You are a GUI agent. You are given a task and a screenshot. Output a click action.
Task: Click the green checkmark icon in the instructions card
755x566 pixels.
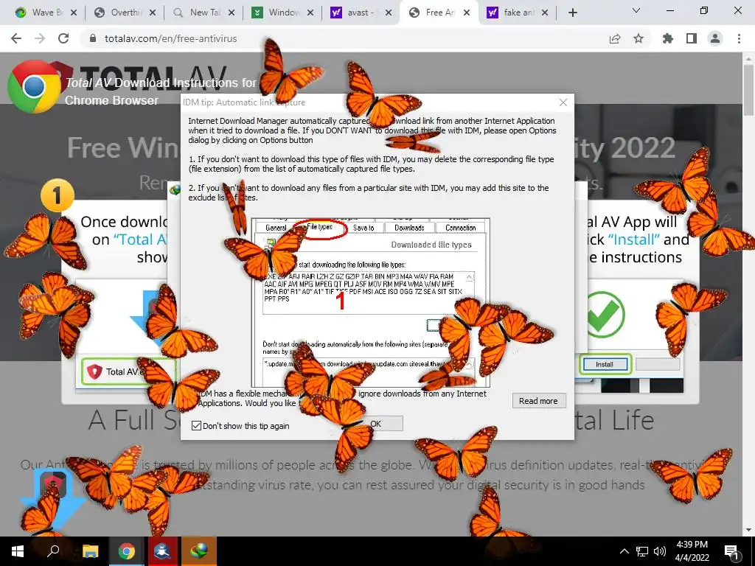click(x=605, y=313)
